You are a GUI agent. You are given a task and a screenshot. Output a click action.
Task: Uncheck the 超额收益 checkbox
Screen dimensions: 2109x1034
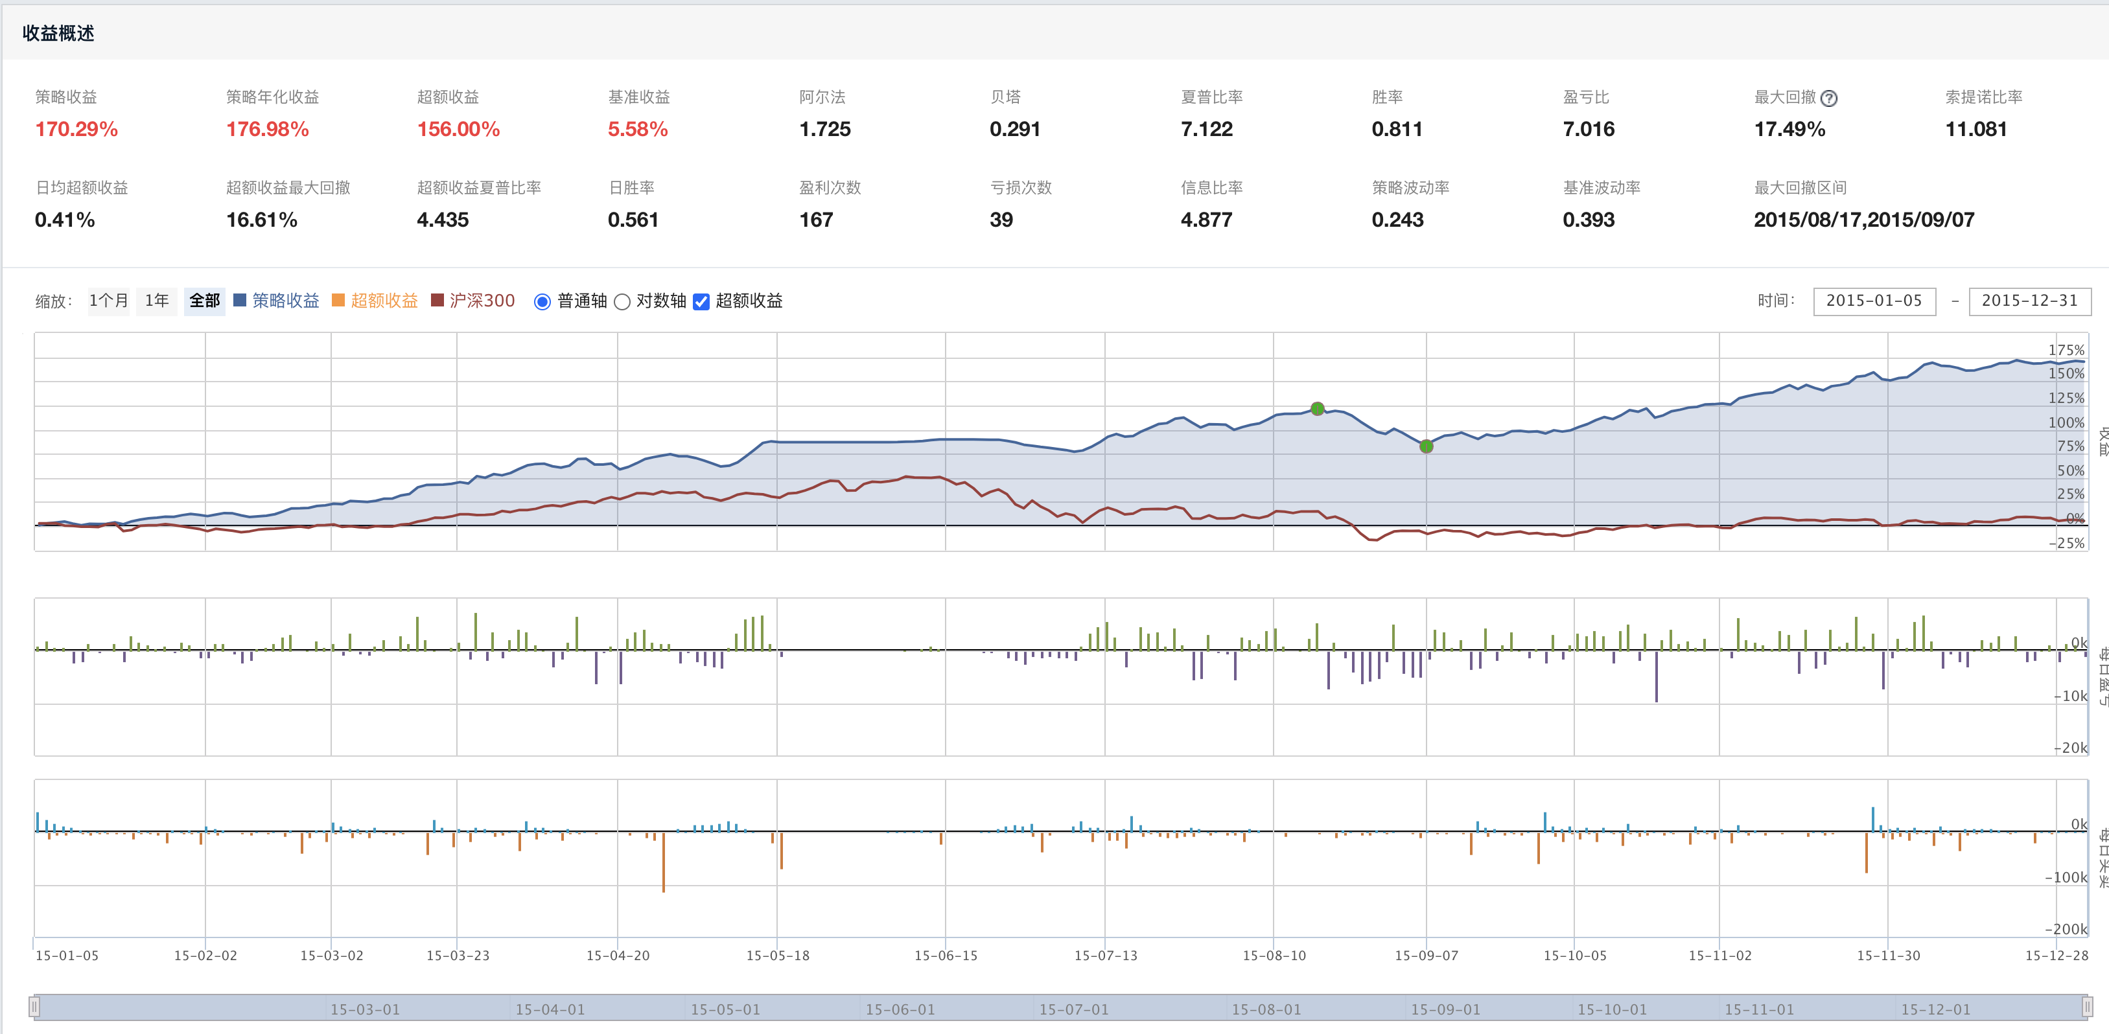(x=702, y=302)
